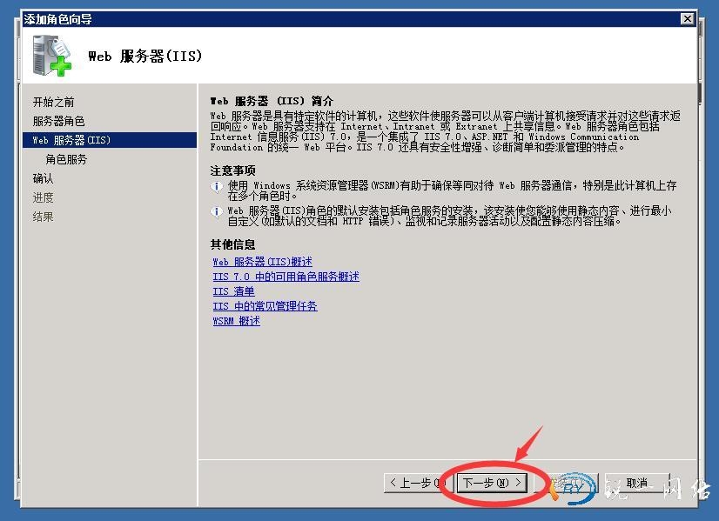The image size is (719, 521).
Task: Open the IIS 清单 link
Action: coord(233,291)
